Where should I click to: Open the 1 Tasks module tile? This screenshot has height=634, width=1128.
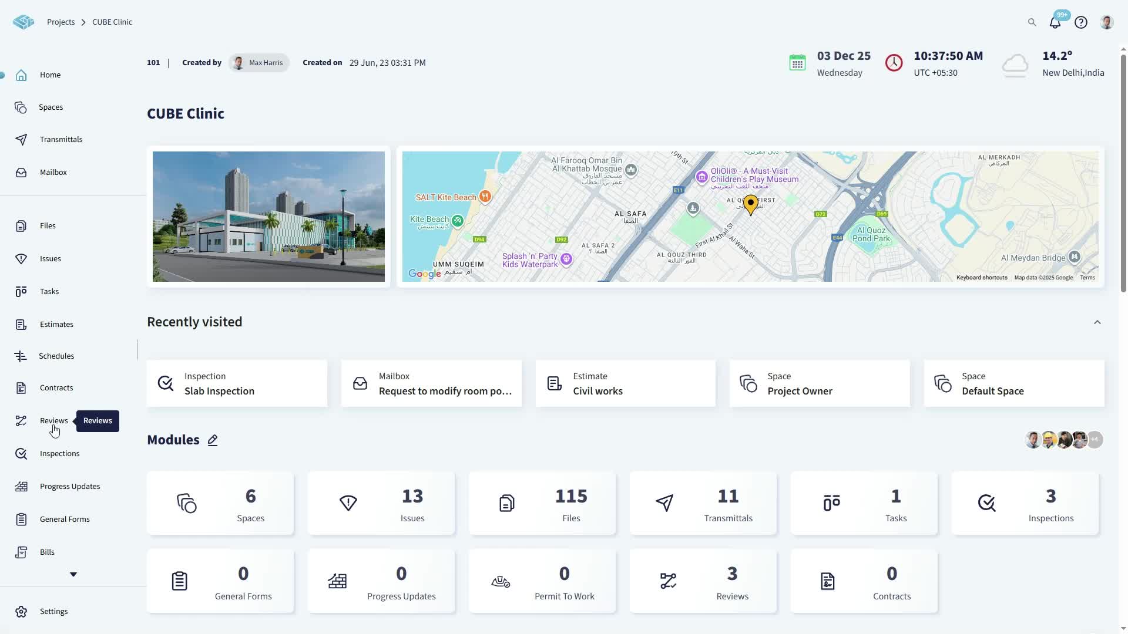pyautogui.click(x=864, y=504)
